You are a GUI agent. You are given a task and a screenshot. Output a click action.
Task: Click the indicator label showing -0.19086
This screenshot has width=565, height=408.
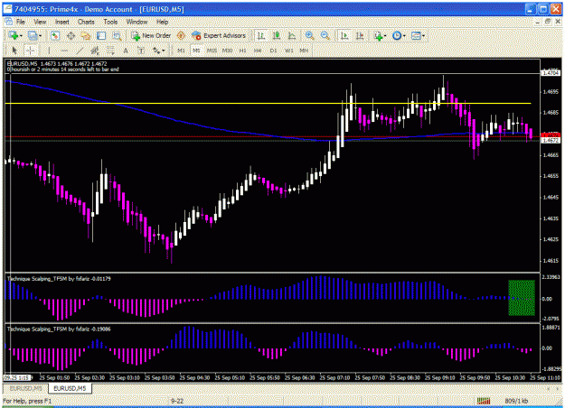(x=59, y=329)
